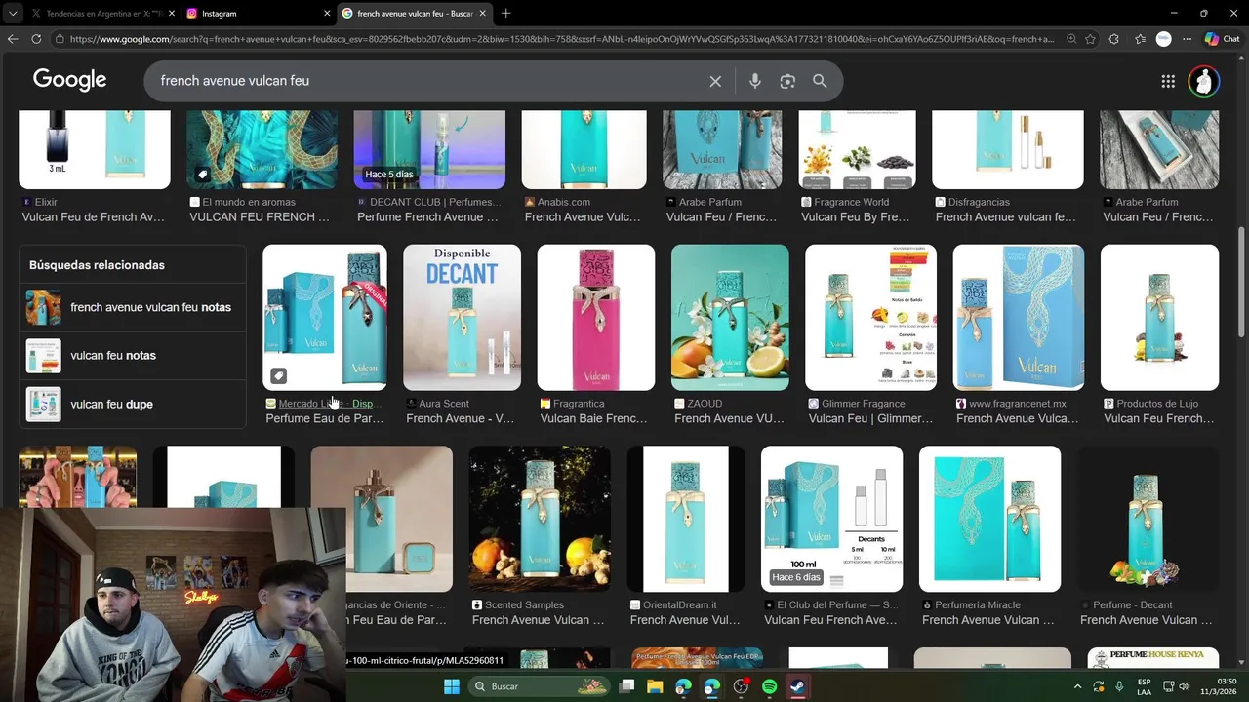1249x702 pixels.
Task: Clear the search box with the X icon
Action: 715,81
